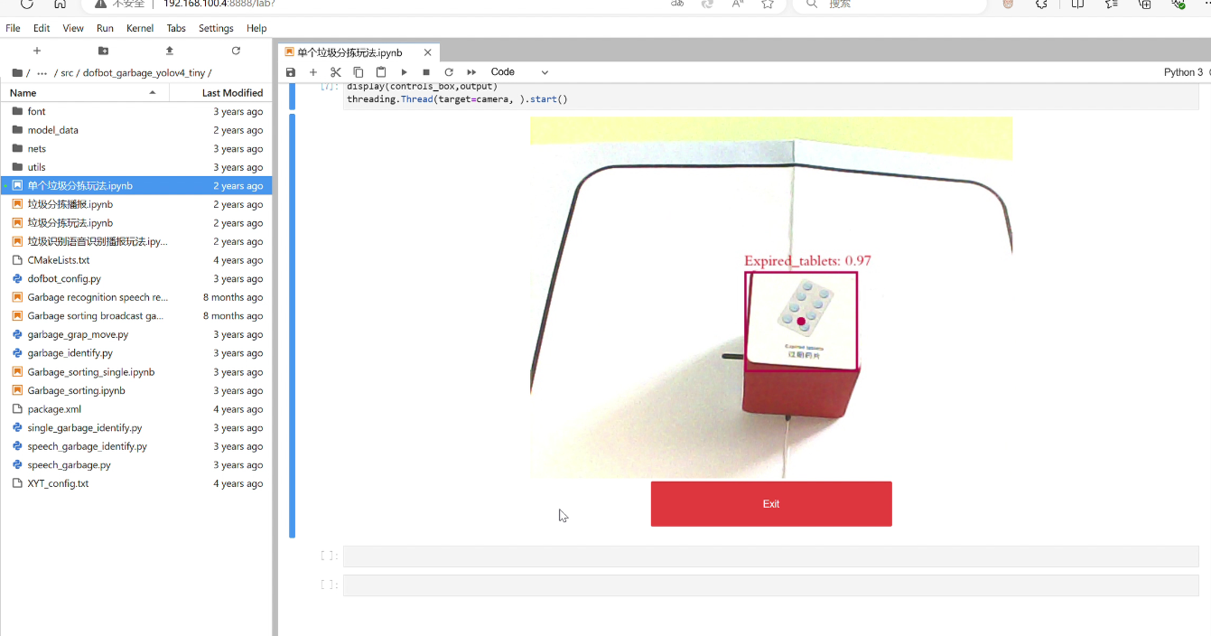Restart kernel and run all cells
The width and height of the screenshot is (1211, 636).
pyautogui.click(x=471, y=72)
